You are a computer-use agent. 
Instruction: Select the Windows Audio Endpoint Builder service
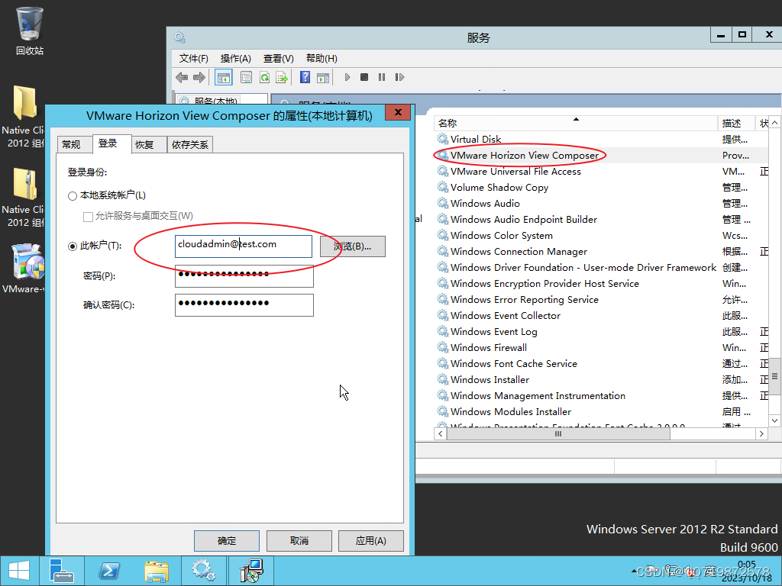pos(600,219)
